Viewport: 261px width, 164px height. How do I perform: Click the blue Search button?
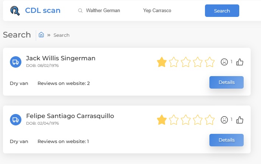pos(222,11)
